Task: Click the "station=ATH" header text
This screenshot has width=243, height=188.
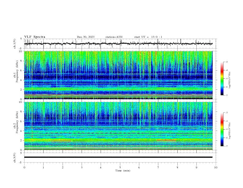Action: coord(114,37)
